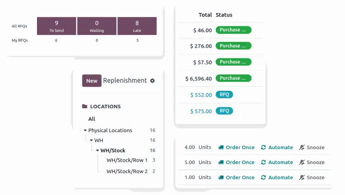Open the $ 46.00 Purchase status badge

point(233,30)
